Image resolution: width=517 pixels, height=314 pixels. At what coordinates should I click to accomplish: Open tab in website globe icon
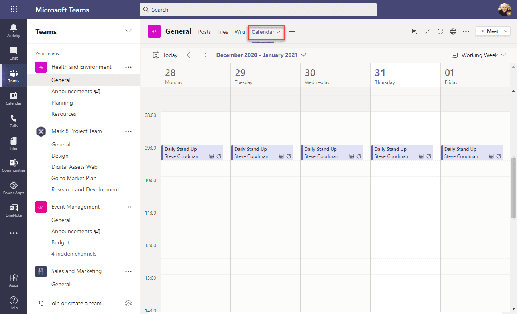point(453,31)
